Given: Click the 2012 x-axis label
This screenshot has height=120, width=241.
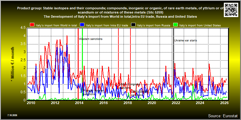Looking at the screenshot, I should click(x=55, y=103).
